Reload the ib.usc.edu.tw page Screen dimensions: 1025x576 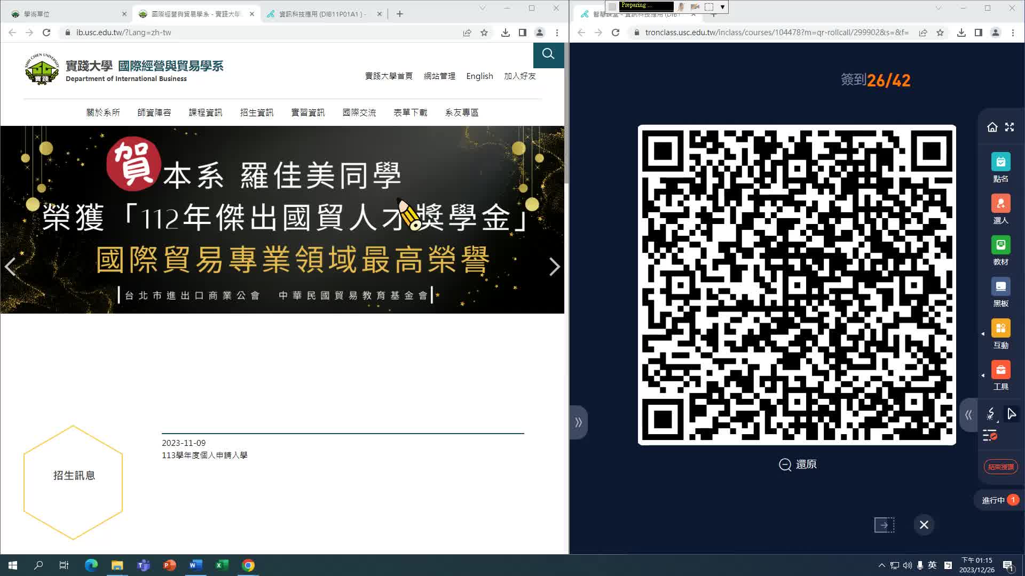pos(46,33)
